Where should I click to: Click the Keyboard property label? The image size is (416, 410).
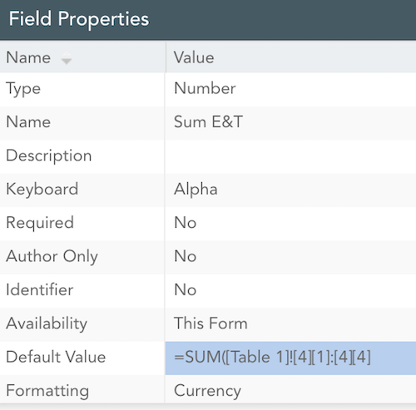coord(42,189)
